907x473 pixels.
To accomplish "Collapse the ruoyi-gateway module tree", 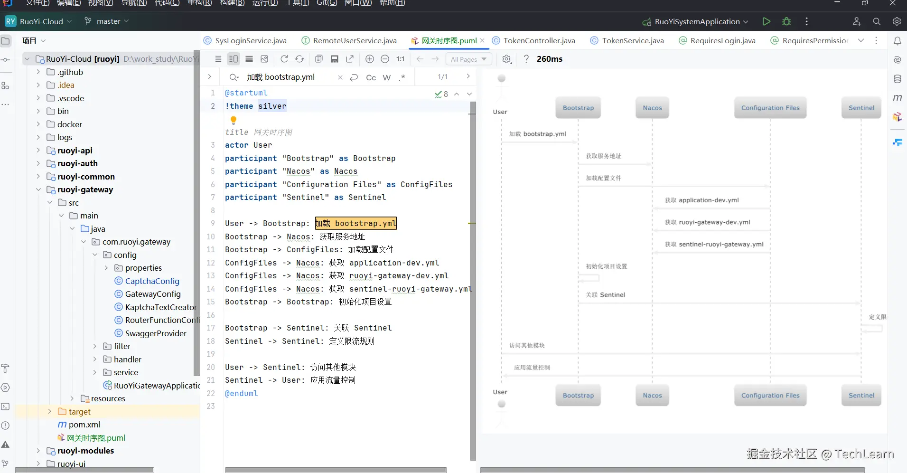I will [x=38, y=189].
